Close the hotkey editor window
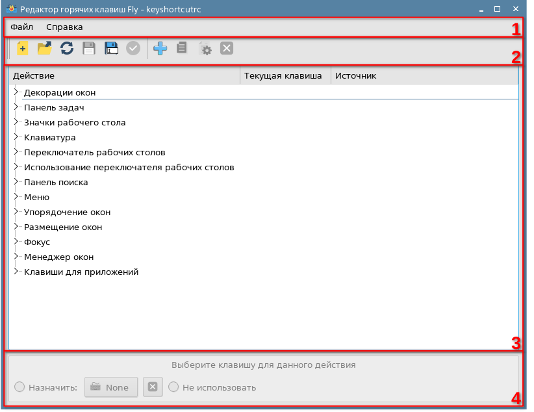Image resolution: width=534 pixels, height=412 pixels. pyautogui.click(x=516, y=9)
